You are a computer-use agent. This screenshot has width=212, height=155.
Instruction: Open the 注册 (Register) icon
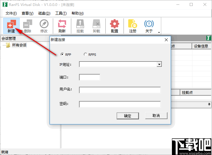pyautogui.click(x=133, y=26)
